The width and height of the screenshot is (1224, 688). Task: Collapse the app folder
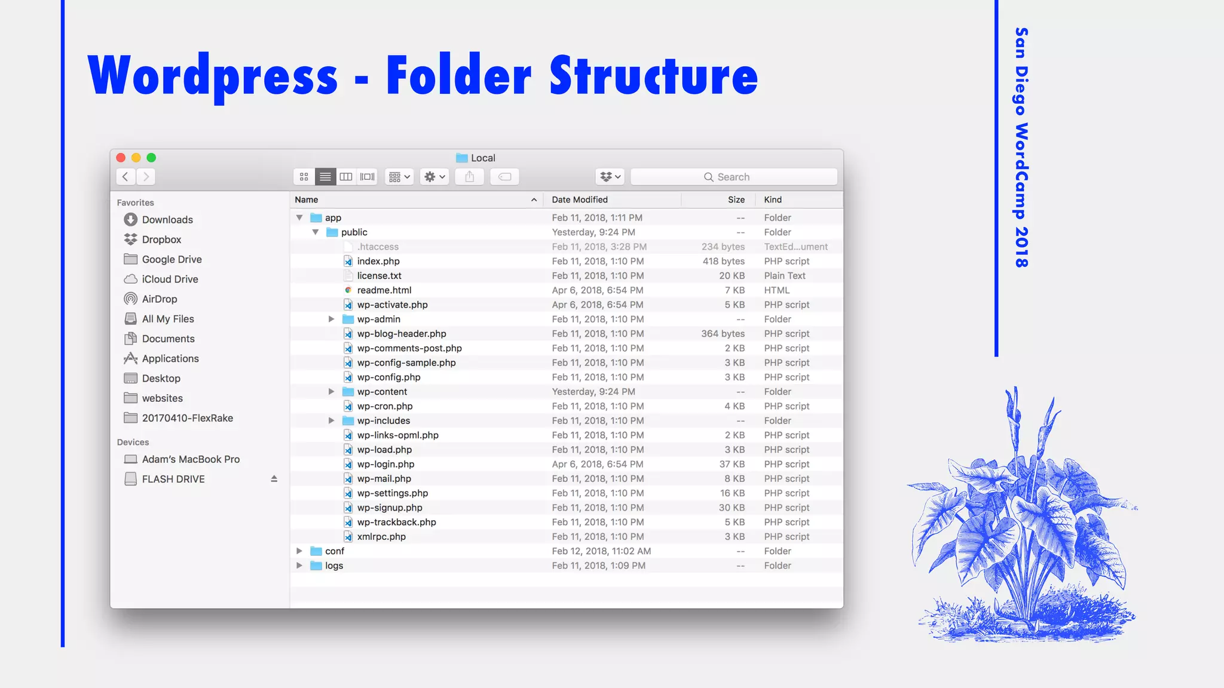pyautogui.click(x=299, y=218)
